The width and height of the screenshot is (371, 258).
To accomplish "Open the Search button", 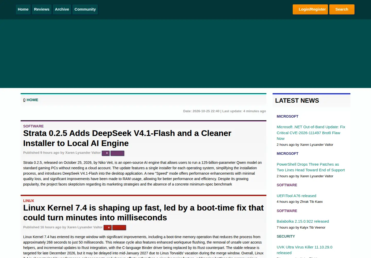I will pos(342,9).
